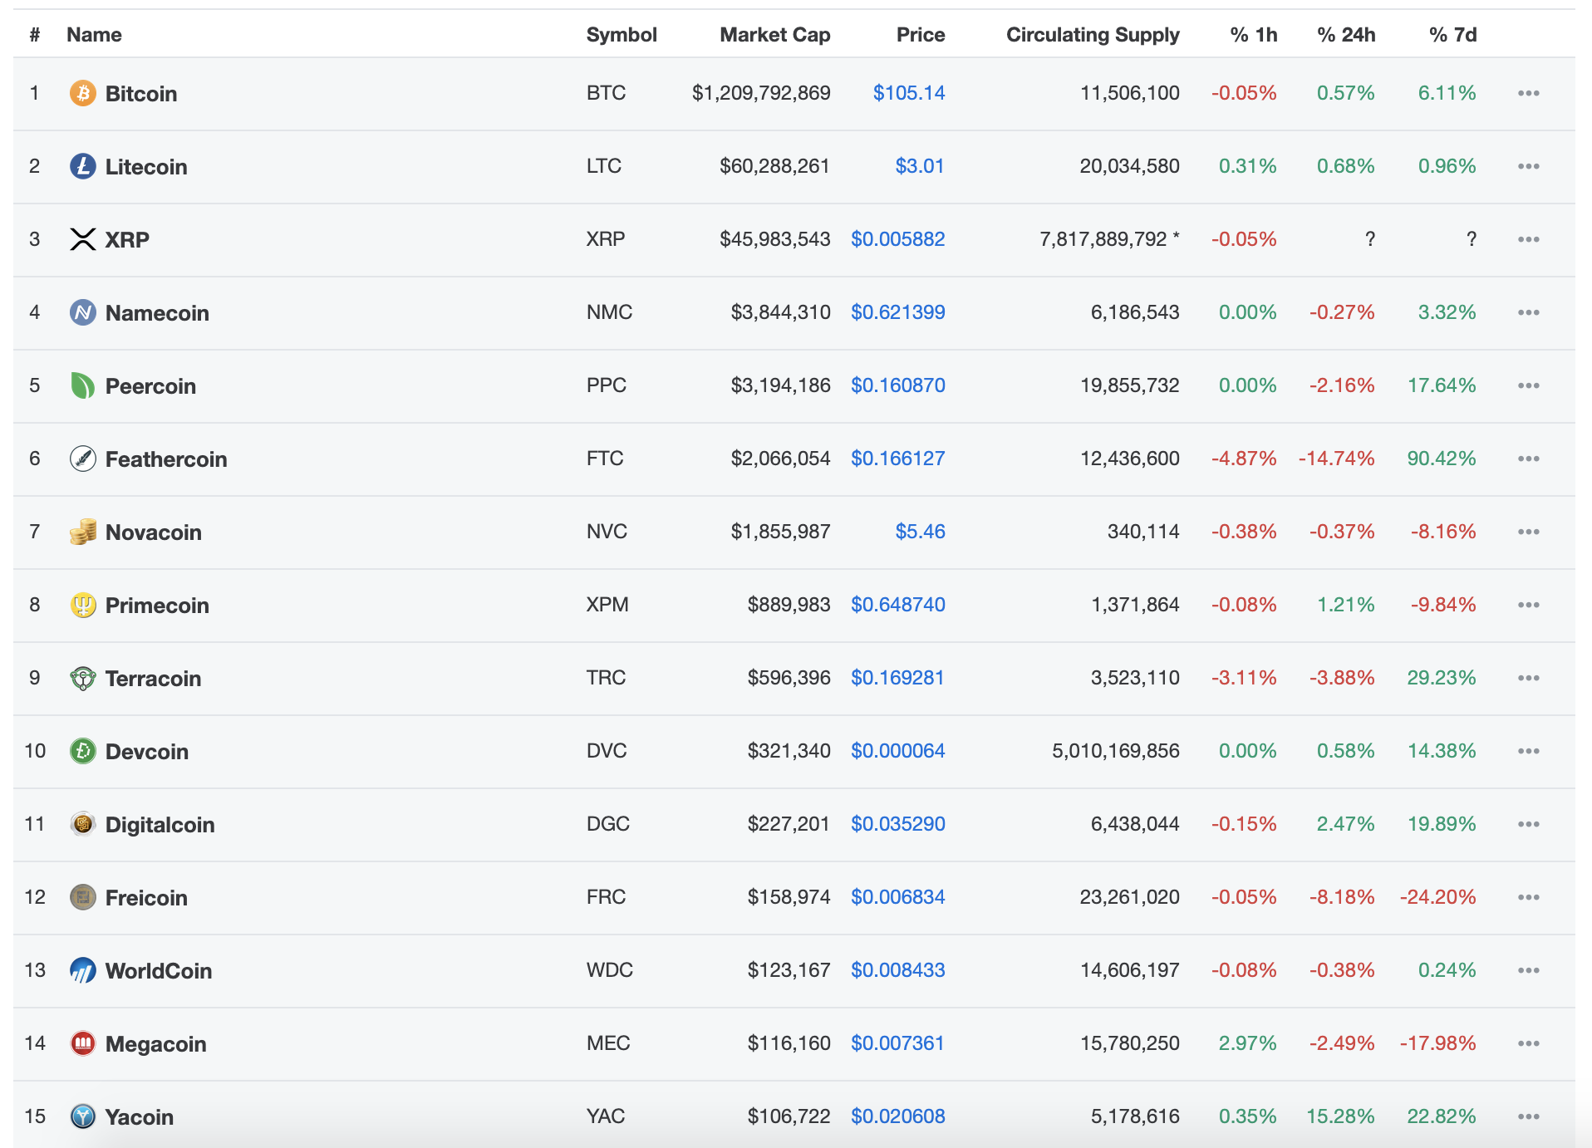The height and width of the screenshot is (1148, 1592).
Task: Open the three-dot menu in Primecoin row
Action: (x=1528, y=605)
